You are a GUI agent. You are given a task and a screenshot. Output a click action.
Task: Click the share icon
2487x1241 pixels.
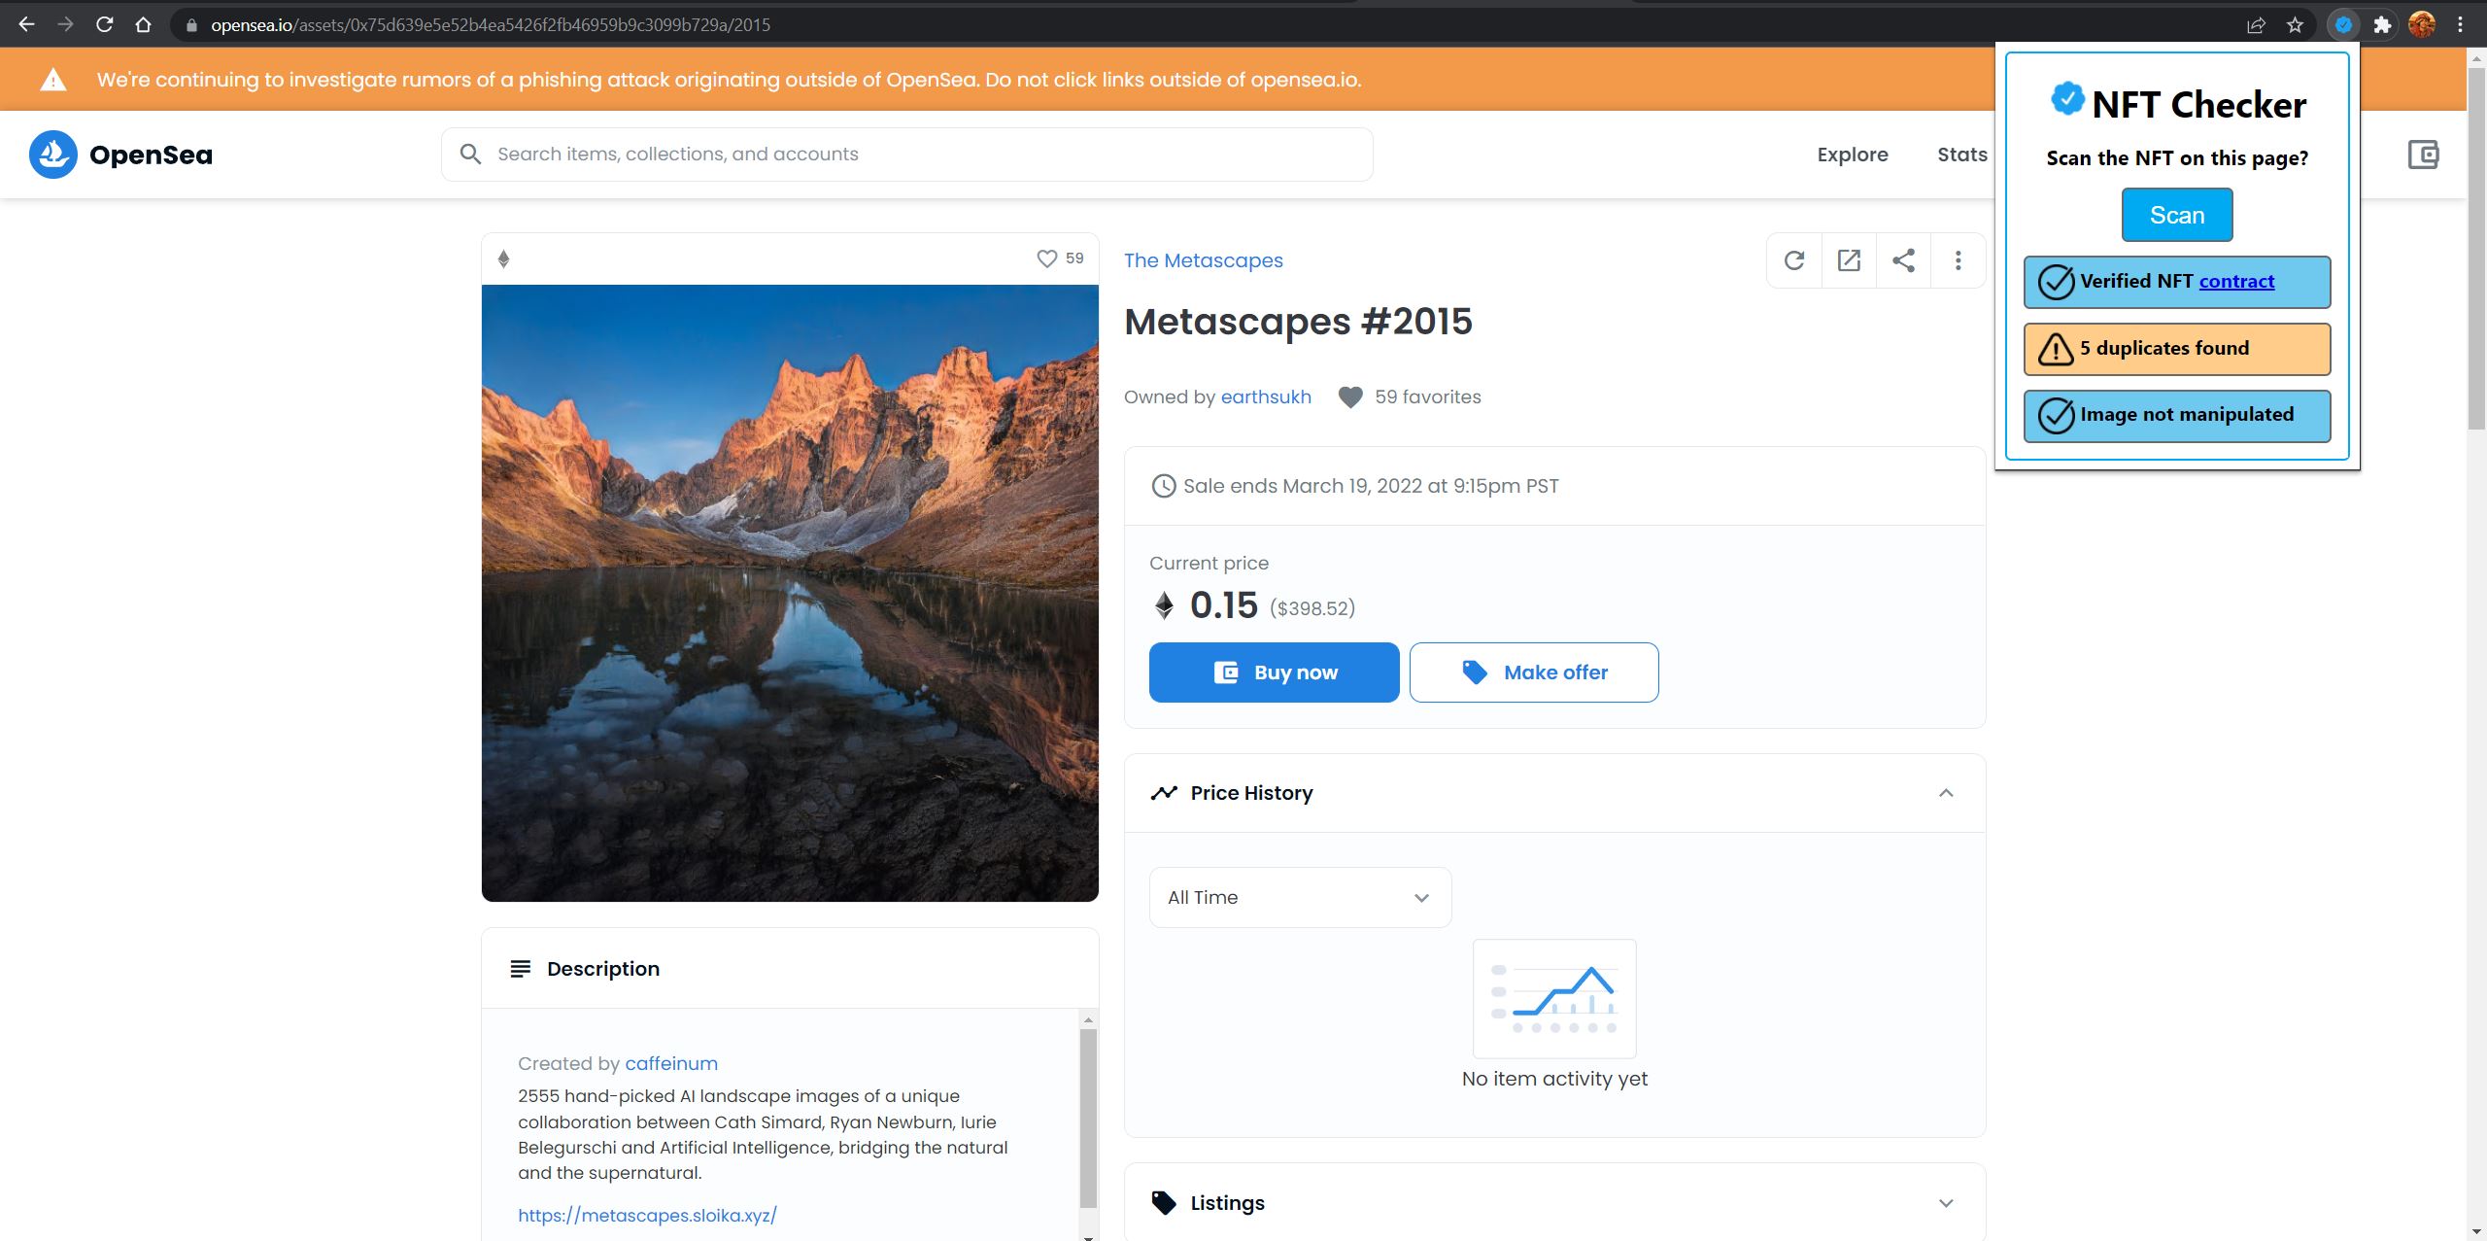pos(1903,260)
